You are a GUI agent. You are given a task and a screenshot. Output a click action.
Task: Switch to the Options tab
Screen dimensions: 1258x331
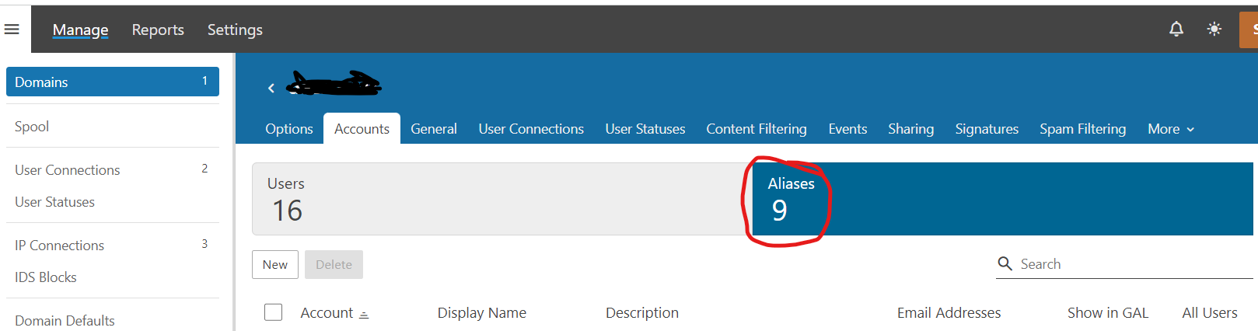click(288, 129)
